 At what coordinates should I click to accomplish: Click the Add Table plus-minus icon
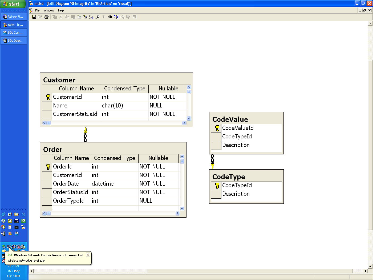coord(85,17)
